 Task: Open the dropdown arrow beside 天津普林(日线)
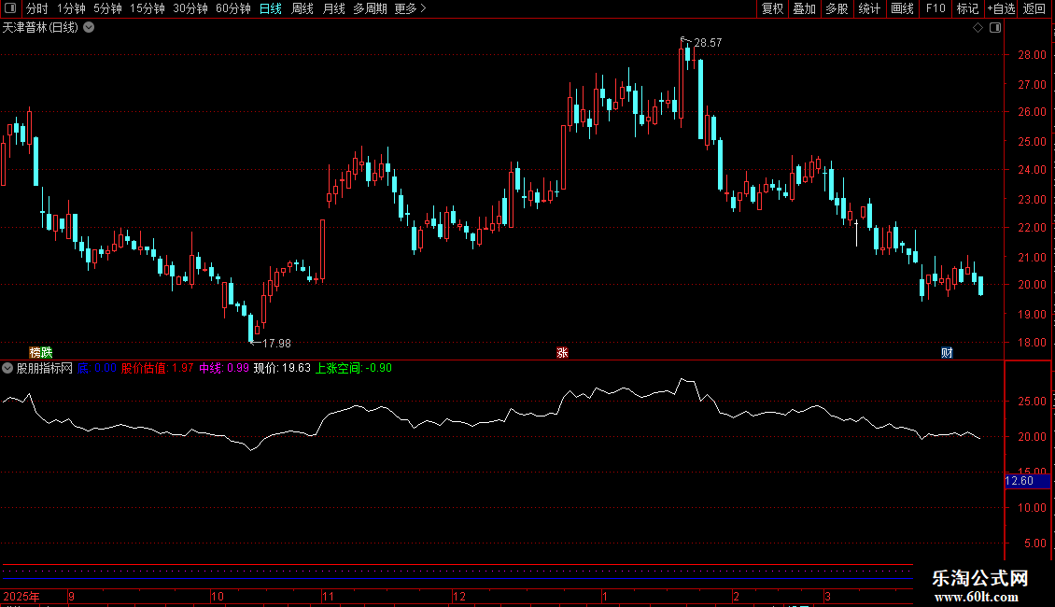(89, 28)
